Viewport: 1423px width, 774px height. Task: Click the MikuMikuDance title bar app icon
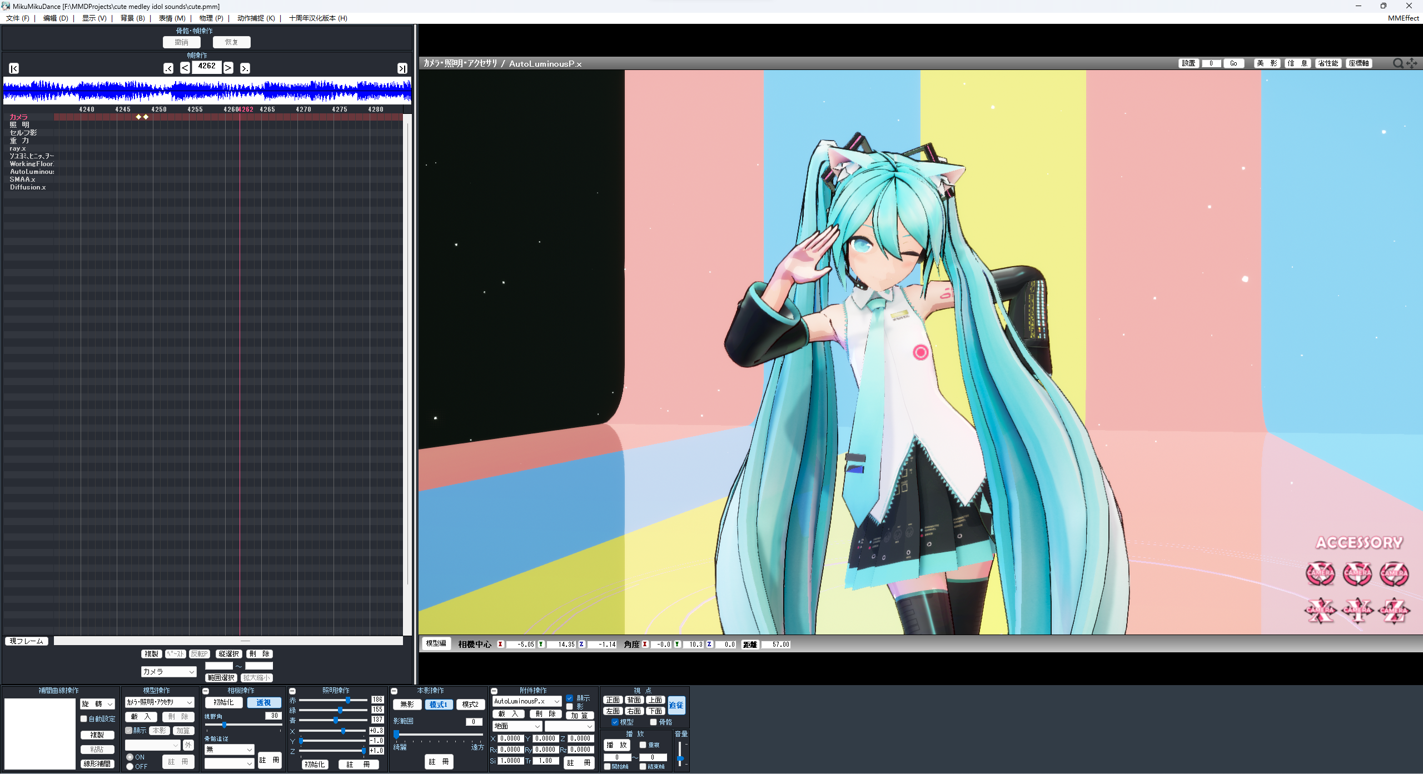click(x=6, y=6)
